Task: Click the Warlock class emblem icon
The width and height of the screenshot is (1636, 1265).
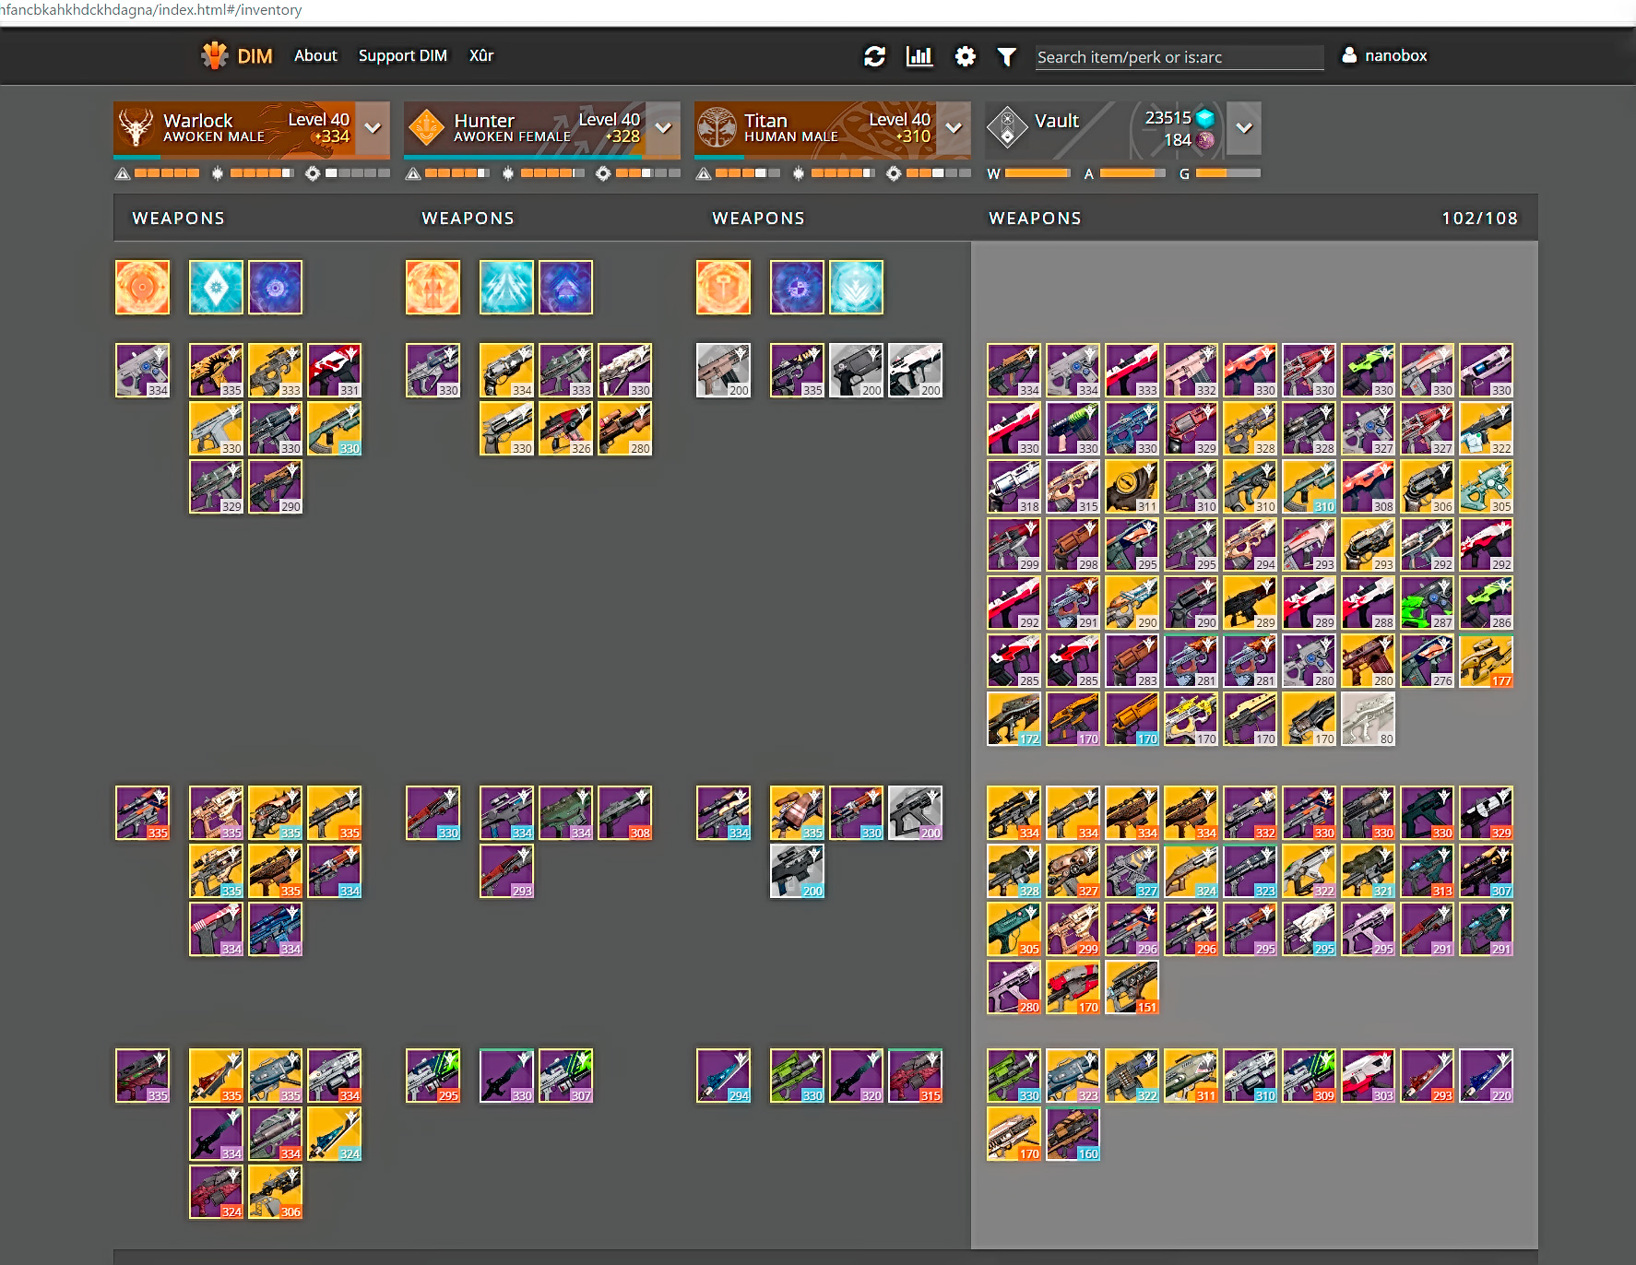Action: pyautogui.click(x=136, y=127)
